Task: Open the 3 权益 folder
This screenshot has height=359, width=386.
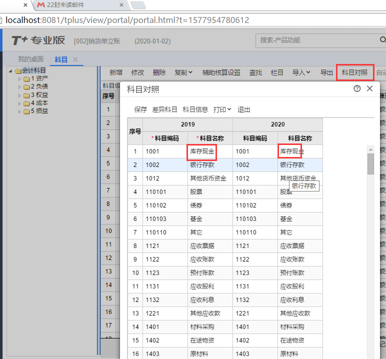Action: click(x=35, y=95)
